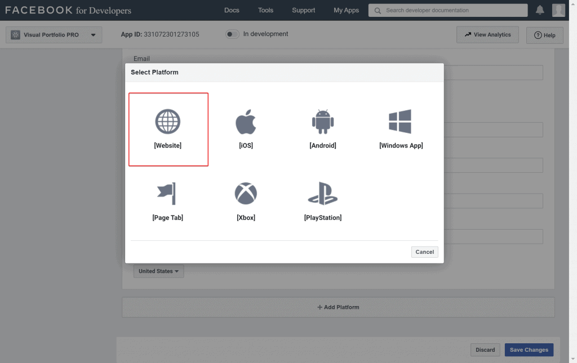Open the My Apps menu

click(347, 10)
